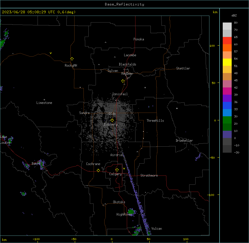This screenshot has height=243, width=249.
Task: Click the Cochrane label on map
Action: pyautogui.click(x=93, y=164)
